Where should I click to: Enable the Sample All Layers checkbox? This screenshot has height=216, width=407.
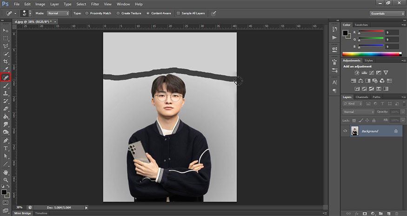[178, 13]
